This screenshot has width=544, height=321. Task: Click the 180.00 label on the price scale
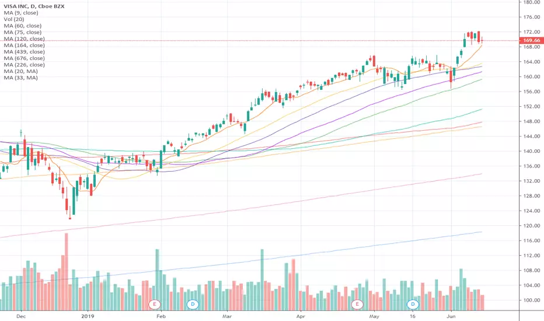[532, 2]
